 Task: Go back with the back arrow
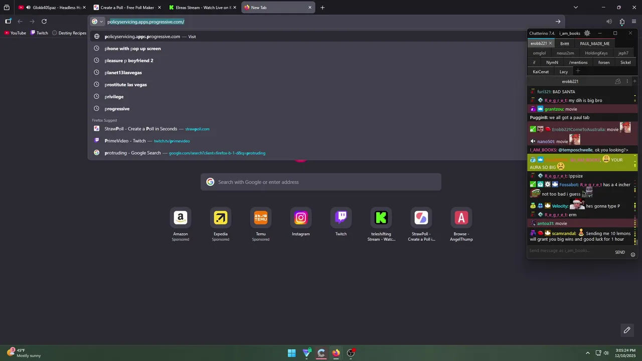(20, 22)
